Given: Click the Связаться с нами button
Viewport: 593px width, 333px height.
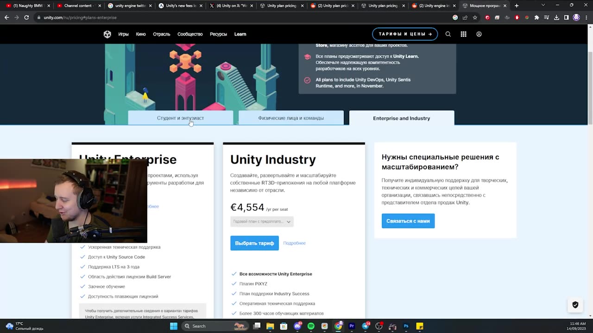Looking at the screenshot, I should tap(408, 221).
